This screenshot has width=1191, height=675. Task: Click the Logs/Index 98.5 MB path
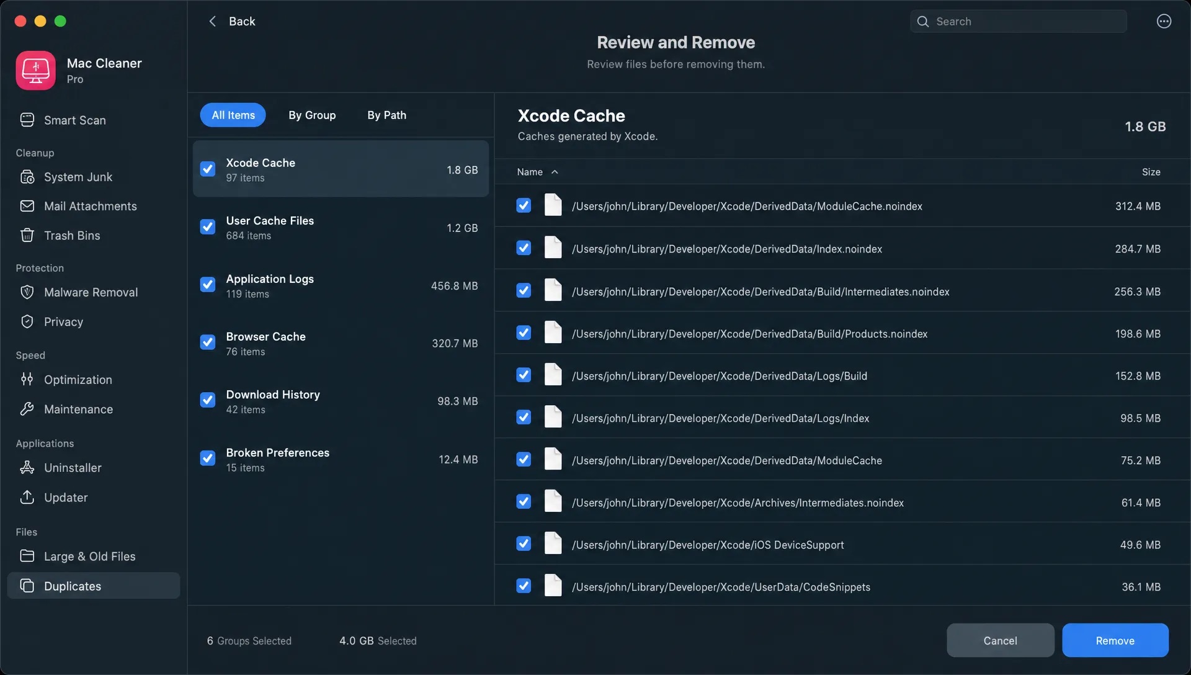720,418
